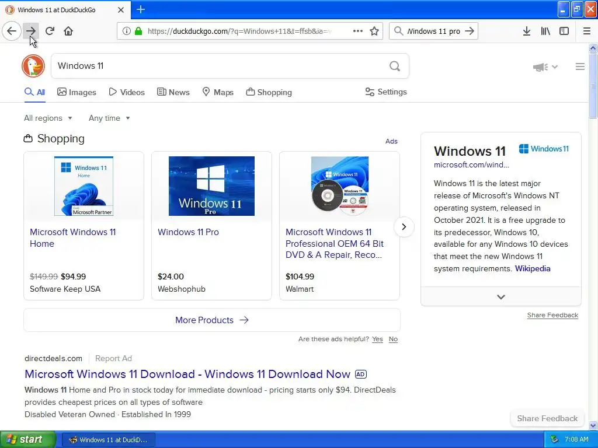Click the shopping bag icon beside Shopping heading
This screenshot has height=448, width=598.
pos(28,139)
